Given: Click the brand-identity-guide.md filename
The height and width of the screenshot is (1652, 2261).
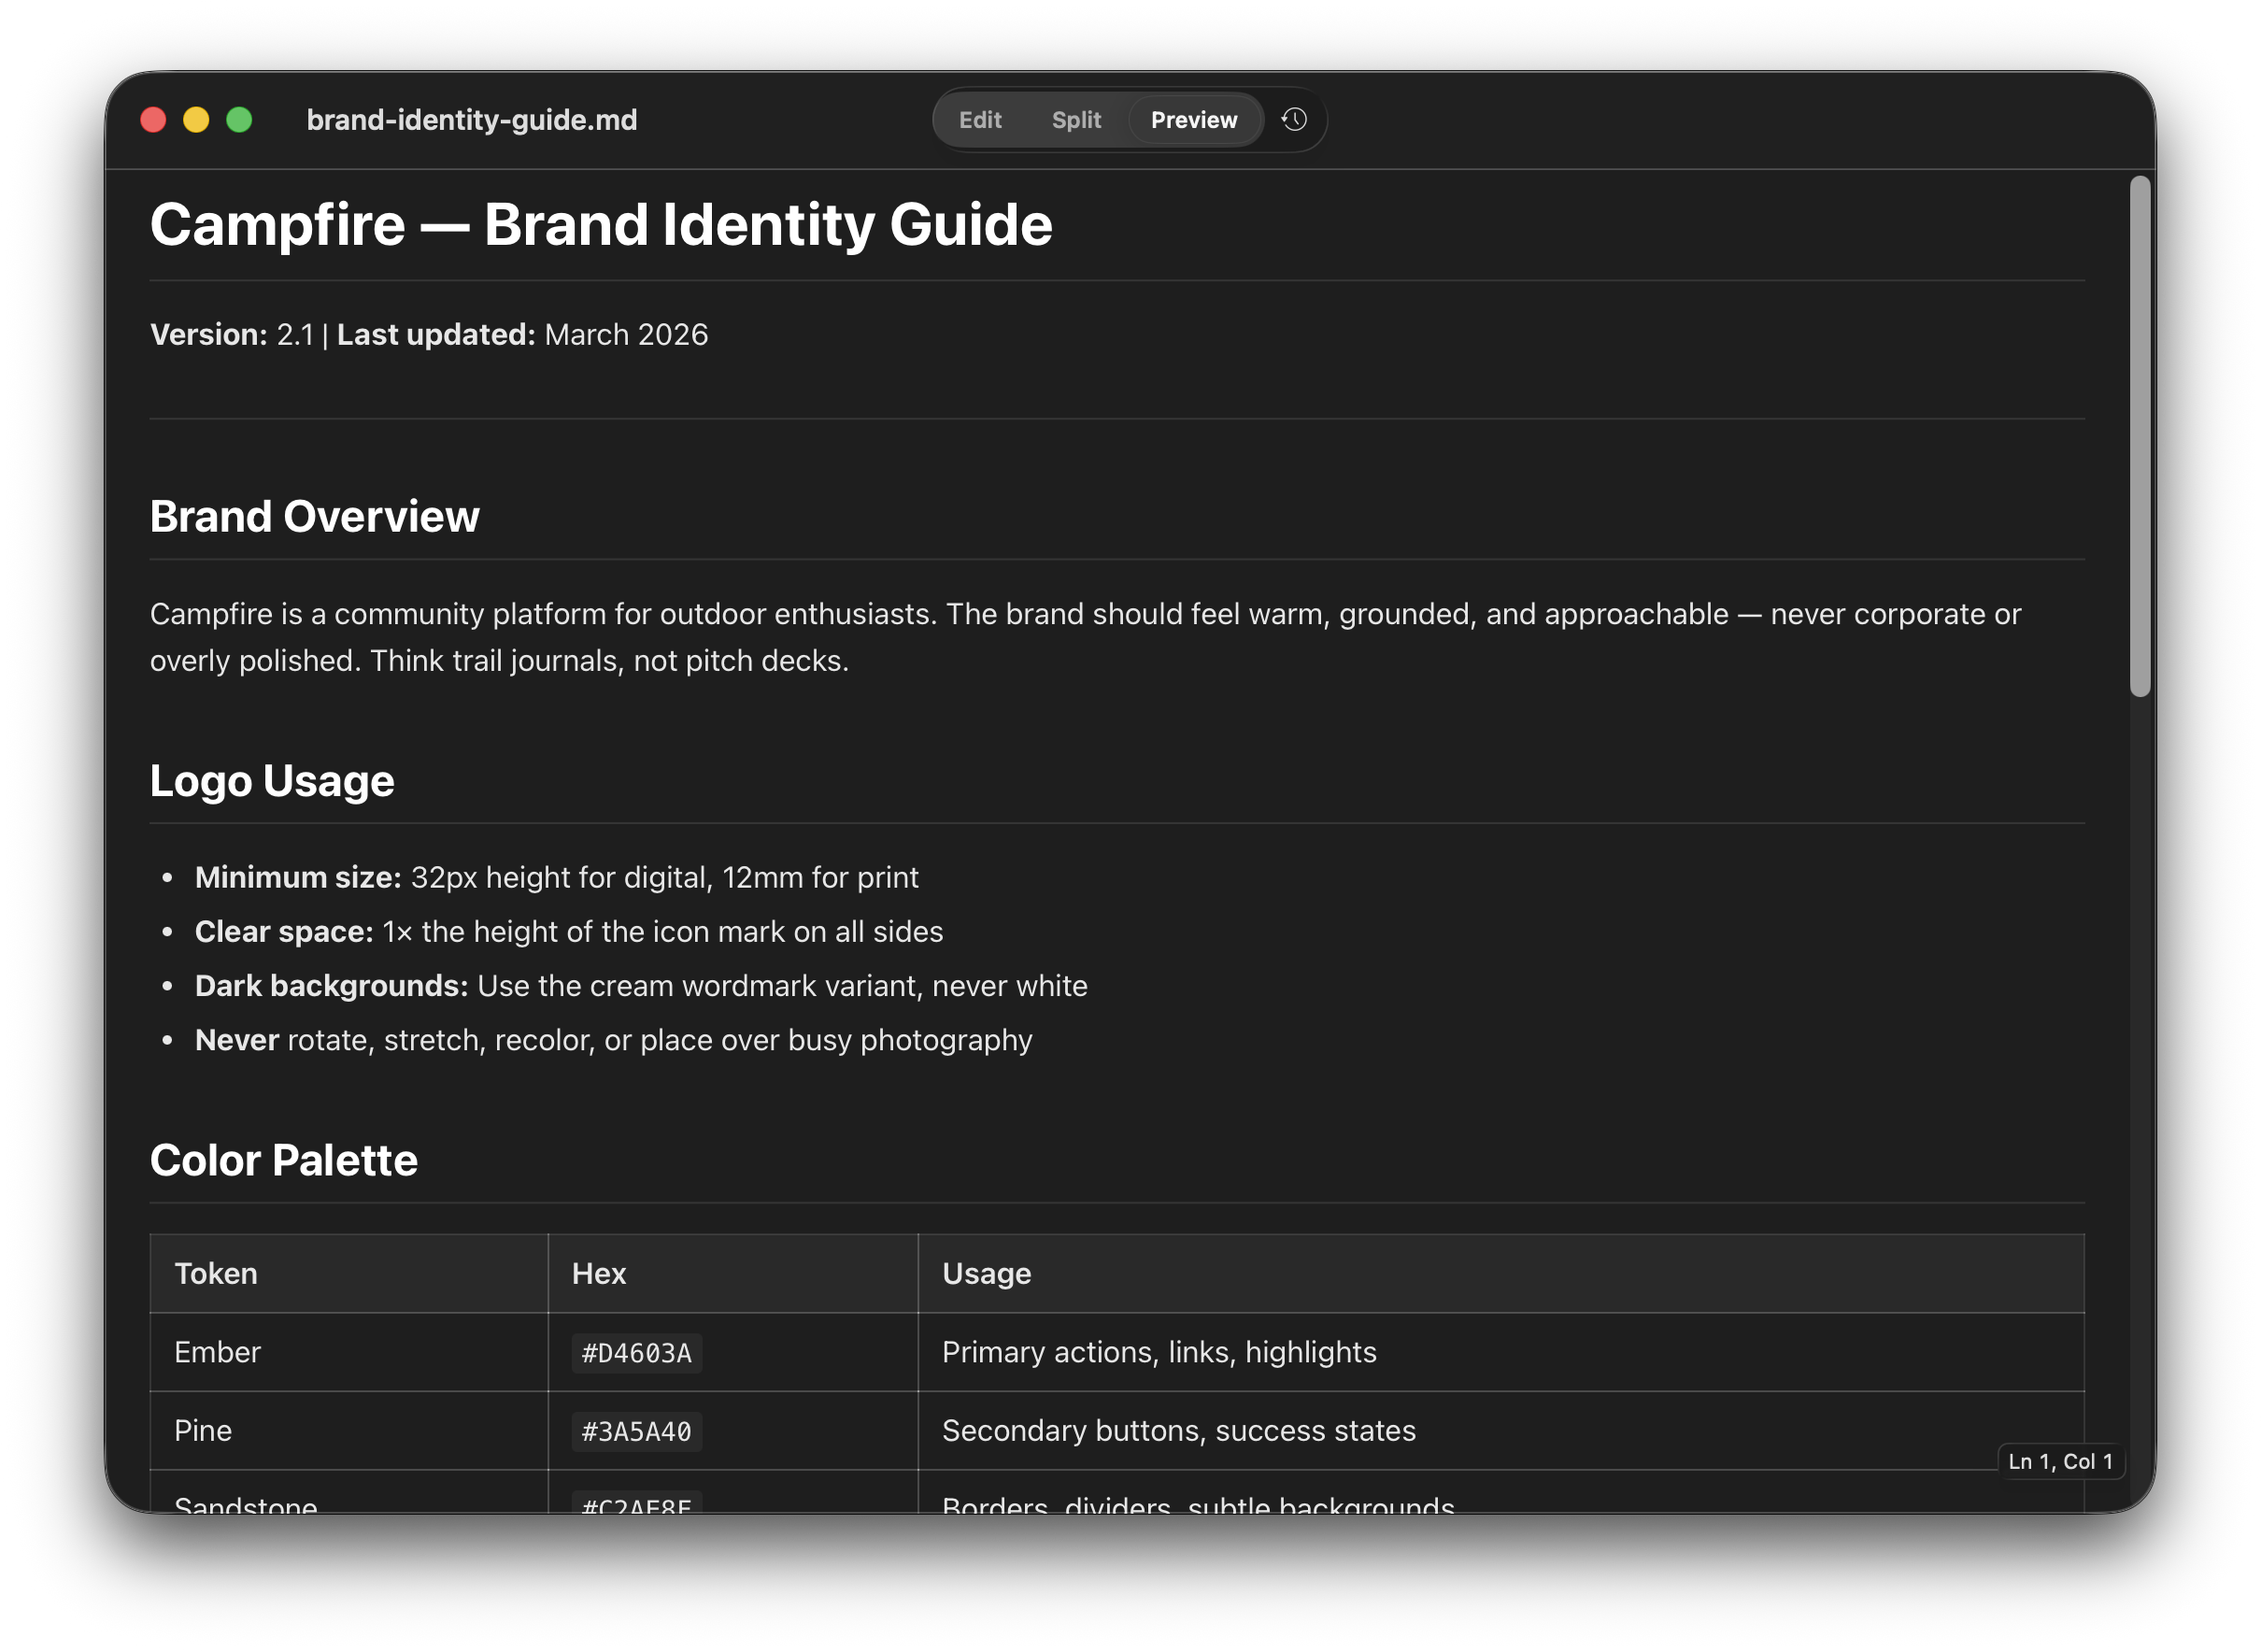Looking at the screenshot, I should [x=471, y=120].
